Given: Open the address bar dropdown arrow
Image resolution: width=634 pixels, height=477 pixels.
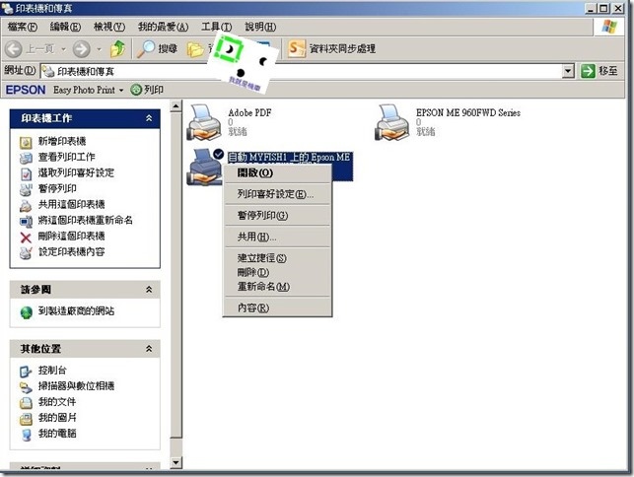Looking at the screenshot, I should coord(568,71).
